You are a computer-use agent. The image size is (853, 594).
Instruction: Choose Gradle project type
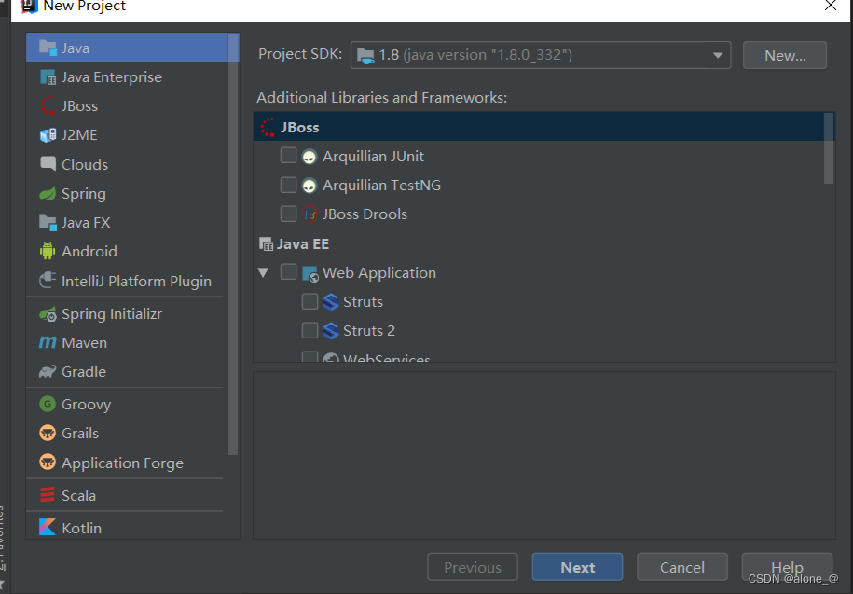[128, 371]
